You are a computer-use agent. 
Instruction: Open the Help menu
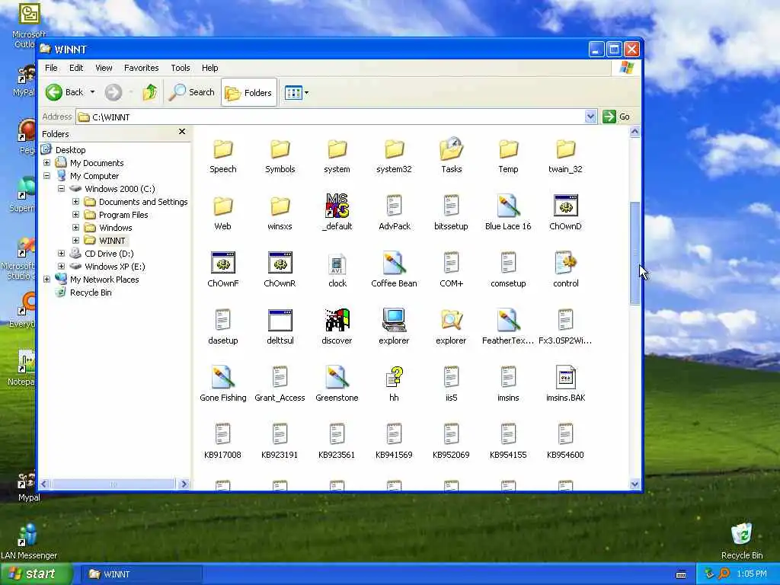209,68
